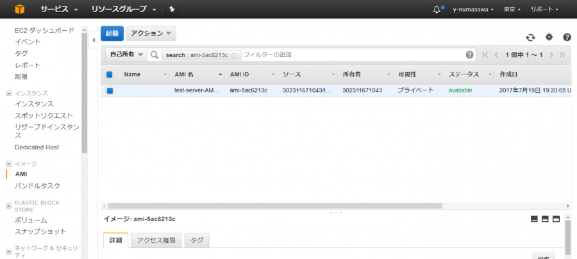This screenshot has height=259, width=577.
Task: Toggle the select-all checkbox in header
Action: click(x=109, y=74)
